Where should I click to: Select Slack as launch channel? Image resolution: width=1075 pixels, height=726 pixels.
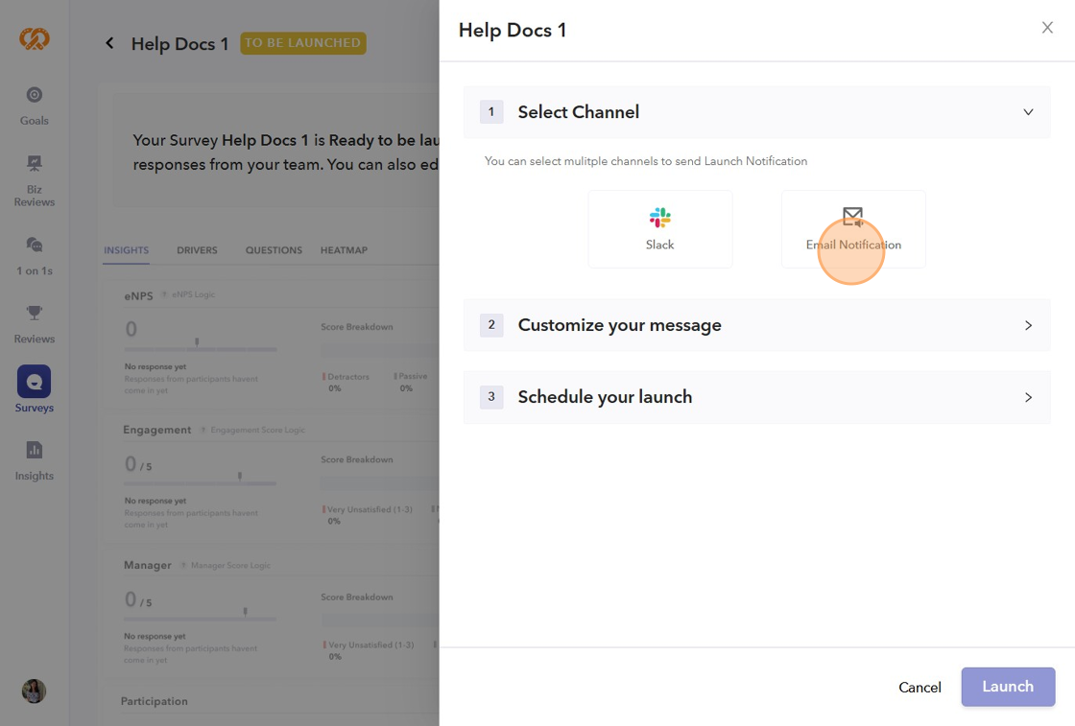(660, 229)
